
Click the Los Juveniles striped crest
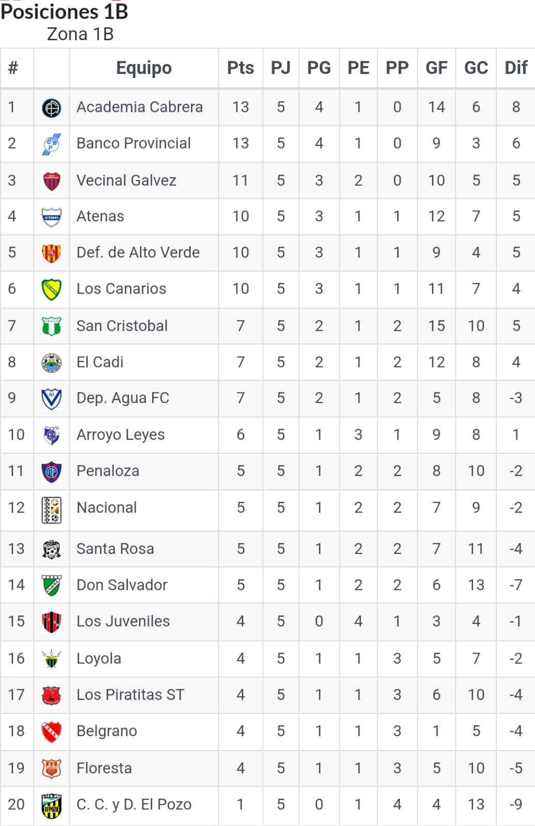52,622
